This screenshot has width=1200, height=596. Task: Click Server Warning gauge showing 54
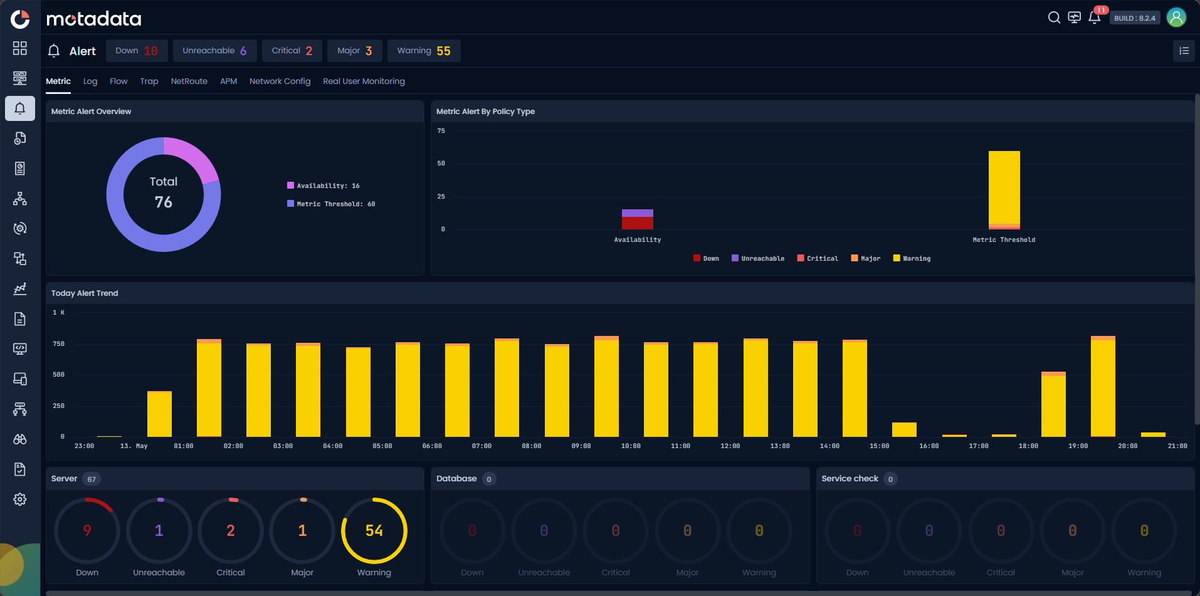coord(374,531)
